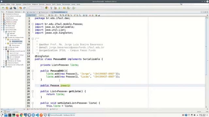Expand the Bibliotecas de Testes node
This screenshot has height=117, width=209.
[x=4, y=61]
